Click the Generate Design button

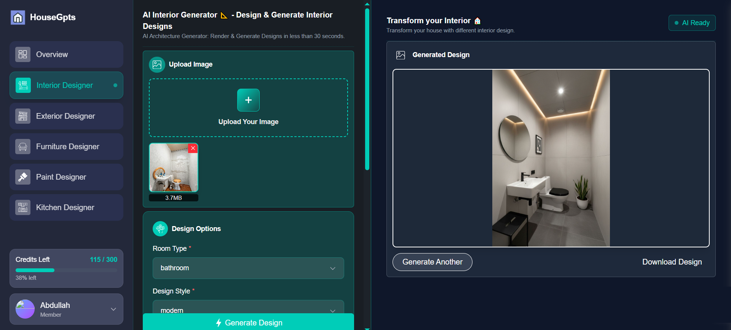248,322
